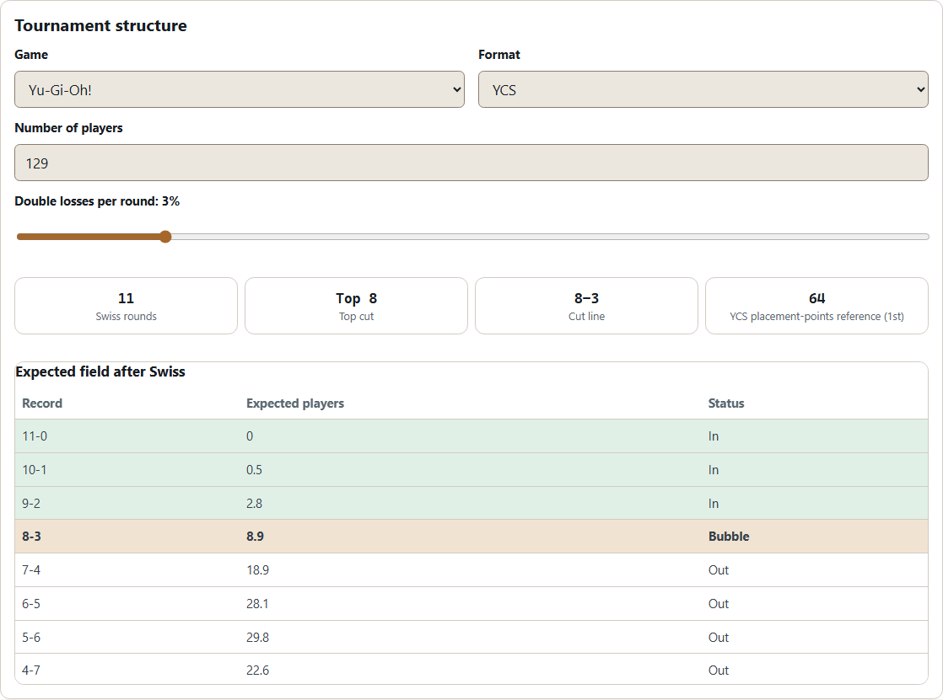Image resolution: width=943 pixels, height=700 pixels.
Task: Click the expected players value 0.5
Action: pos(255,470)
